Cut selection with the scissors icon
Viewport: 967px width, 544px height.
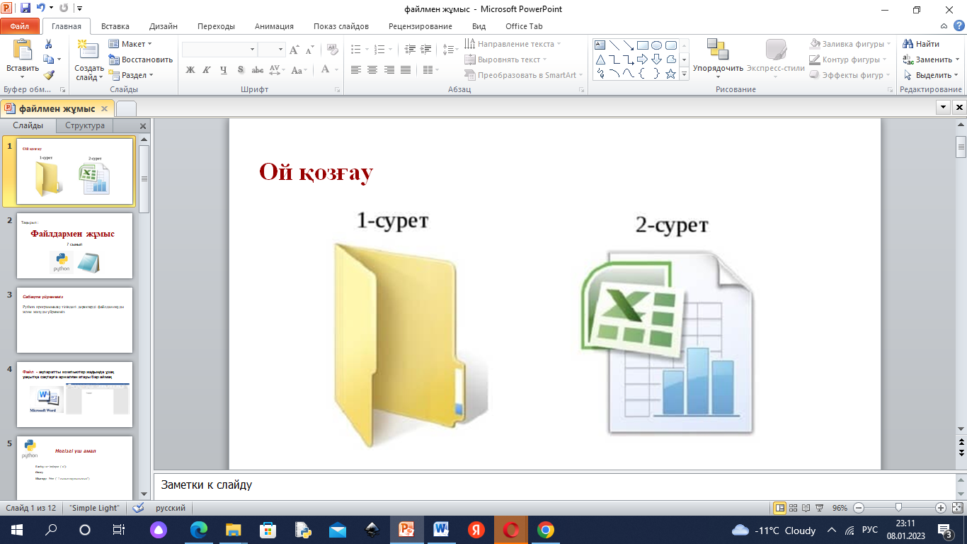pyautogui.click(x=49, y=45)
